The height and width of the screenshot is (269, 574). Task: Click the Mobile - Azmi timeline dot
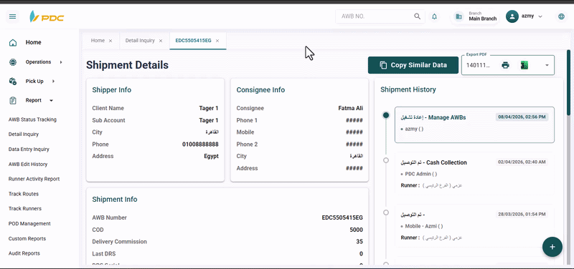point(386,212)
